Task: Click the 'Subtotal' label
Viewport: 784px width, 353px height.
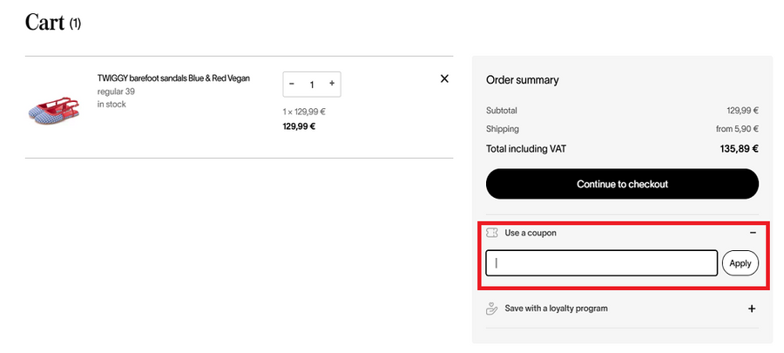Action: pos(502,111)
